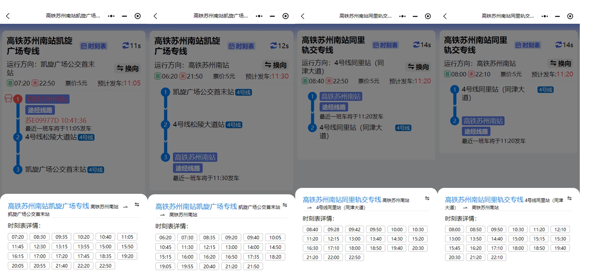Go back from the 11s-refresh 凯旋广场专线 panel

pyautogui.click(x=8, y=16)
